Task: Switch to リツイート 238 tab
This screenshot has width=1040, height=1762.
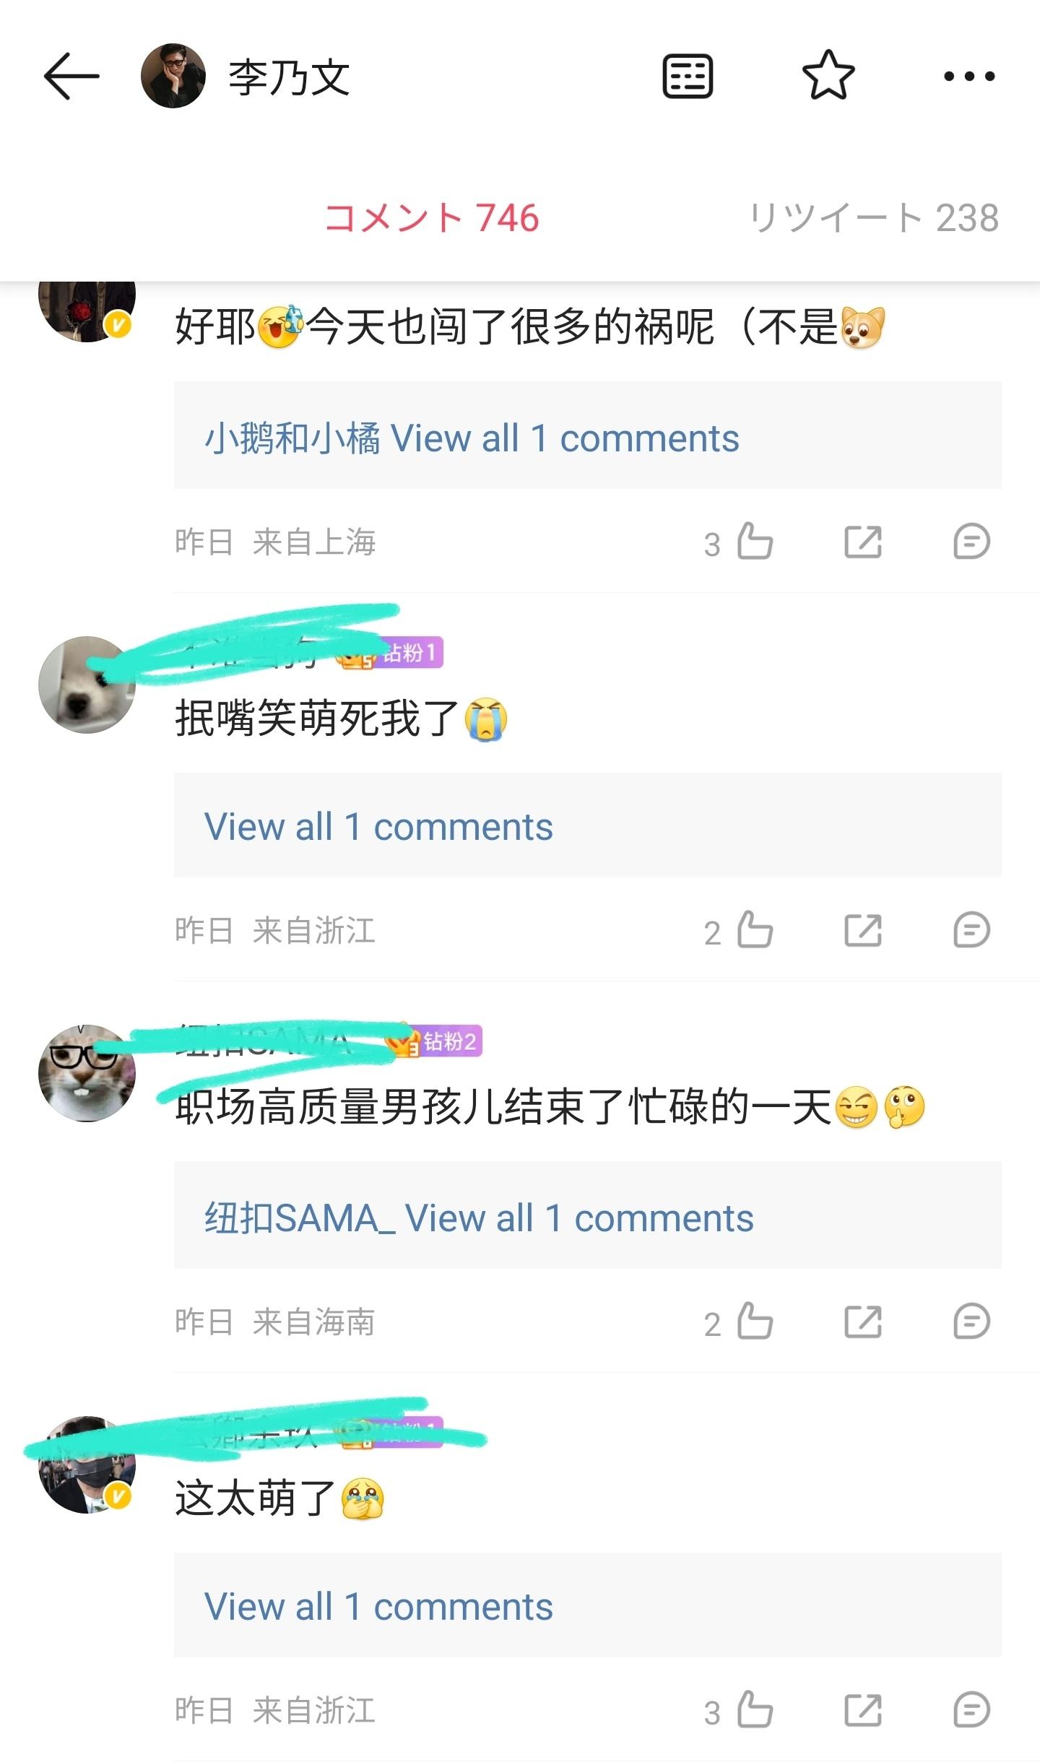Action: [x=874, y=218]
